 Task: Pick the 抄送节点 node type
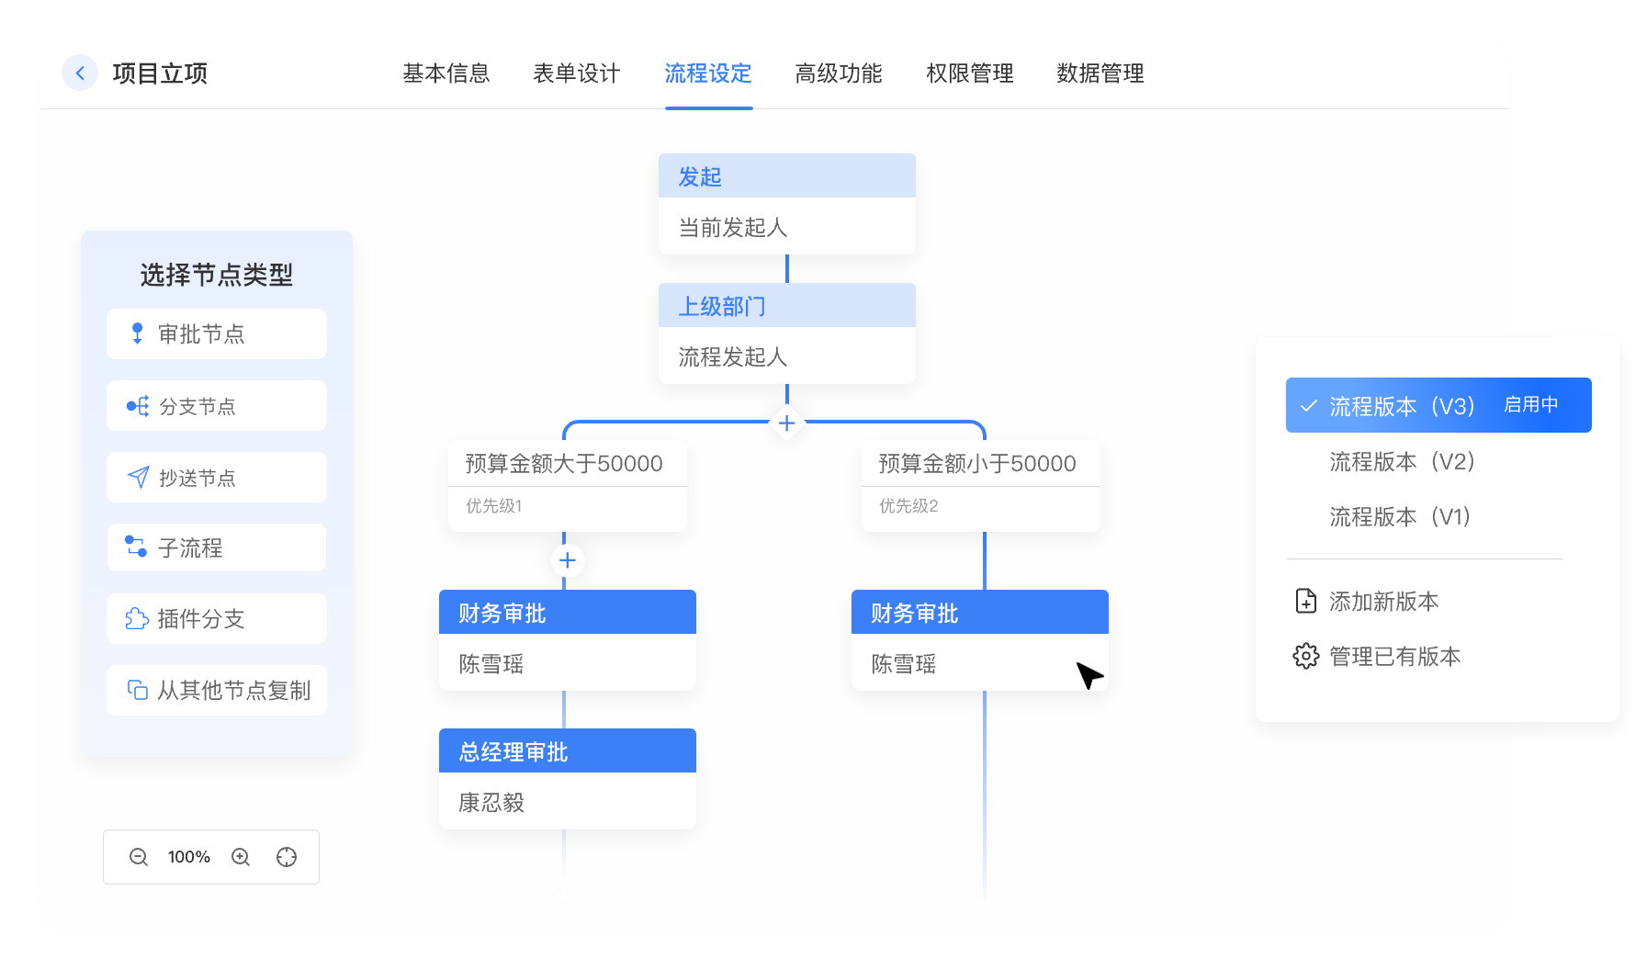point(216,478)
